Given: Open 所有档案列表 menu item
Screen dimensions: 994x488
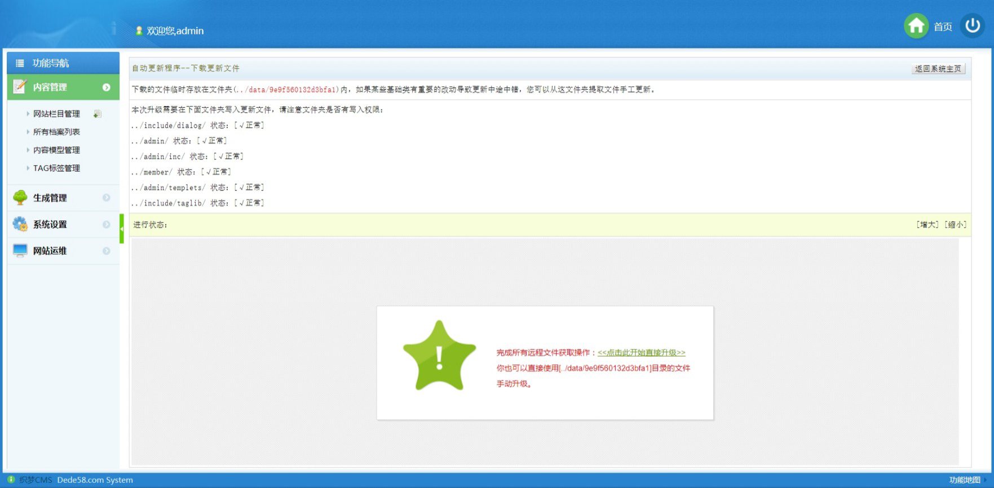Looking at the screenshot, I should [56, 132].
